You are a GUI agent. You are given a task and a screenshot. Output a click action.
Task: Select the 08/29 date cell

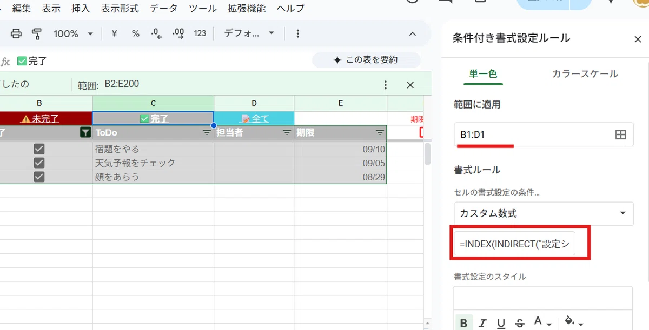pos(341,177)
